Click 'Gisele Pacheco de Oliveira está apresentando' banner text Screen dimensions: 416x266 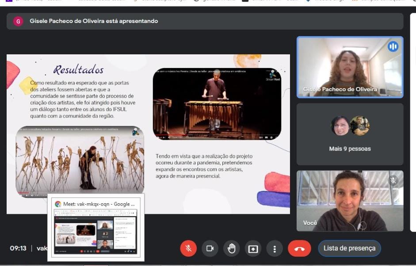pos(94,21)
